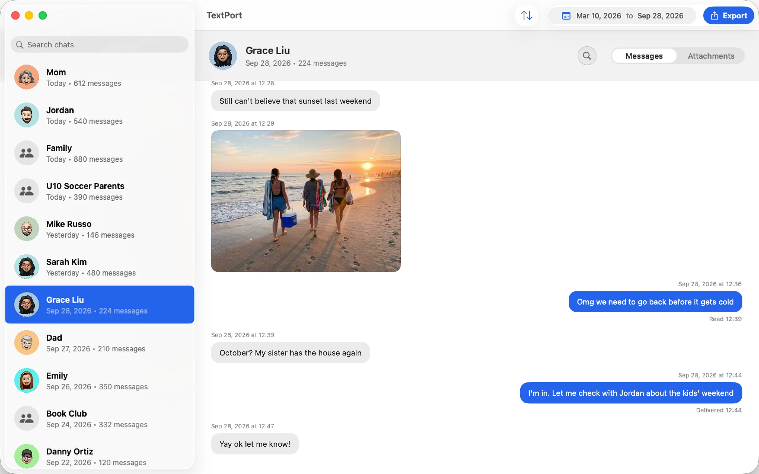Open the Mom chat with 612 messages
The height and width of the screenshot is (474, 759).
[x=100, y=77]
